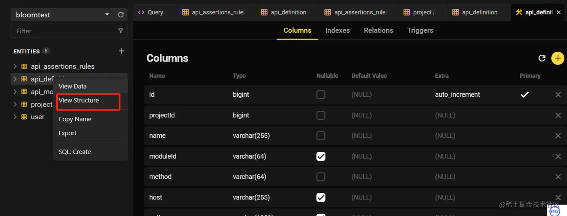This screenshot has height=216, width=567.
Task: Add a new entity with the plus icon
Action: (x=121, y=50)
